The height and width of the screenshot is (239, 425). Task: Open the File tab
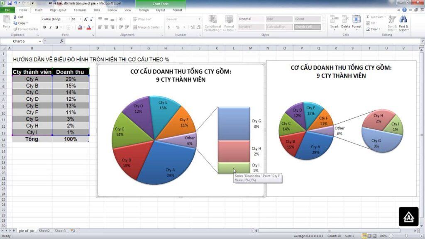coord(7,10)
